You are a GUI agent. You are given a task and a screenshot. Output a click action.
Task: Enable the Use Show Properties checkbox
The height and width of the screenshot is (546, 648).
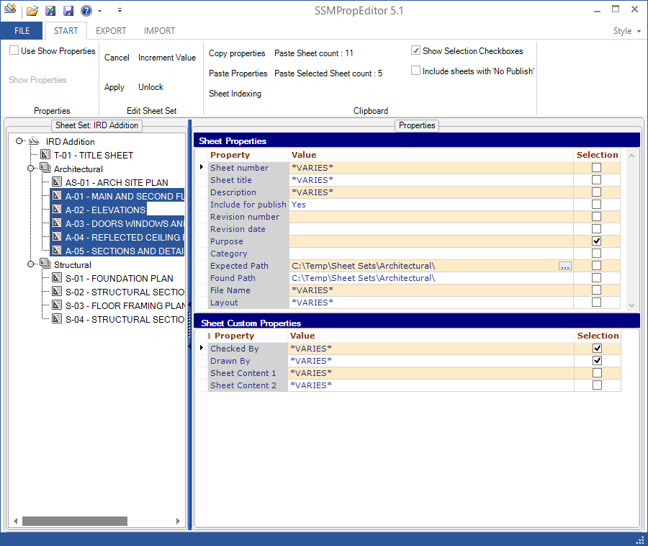(14, 51)
